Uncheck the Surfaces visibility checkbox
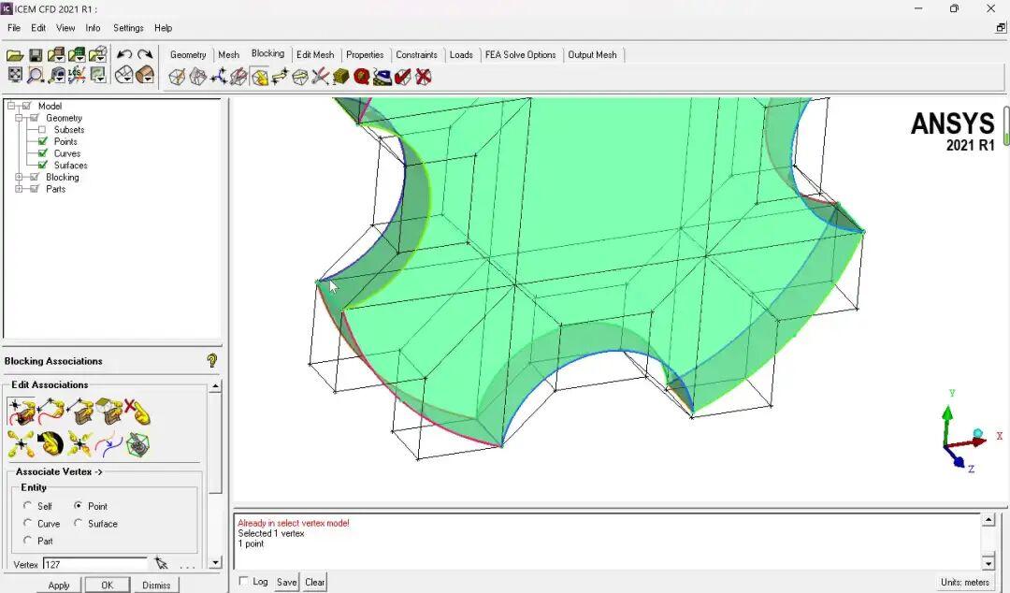1010x593 pixels. point(43,165)
